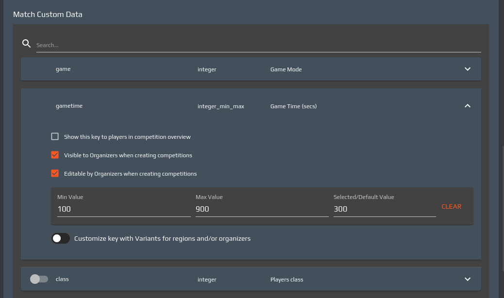Enable Show this key to players checkbox

click(x=55, y=137)
